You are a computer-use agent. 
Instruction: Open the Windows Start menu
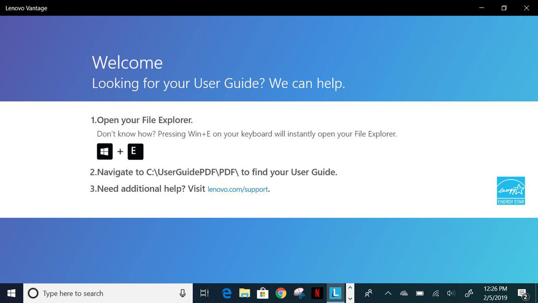pyautogui.click(x=12, y=293)
